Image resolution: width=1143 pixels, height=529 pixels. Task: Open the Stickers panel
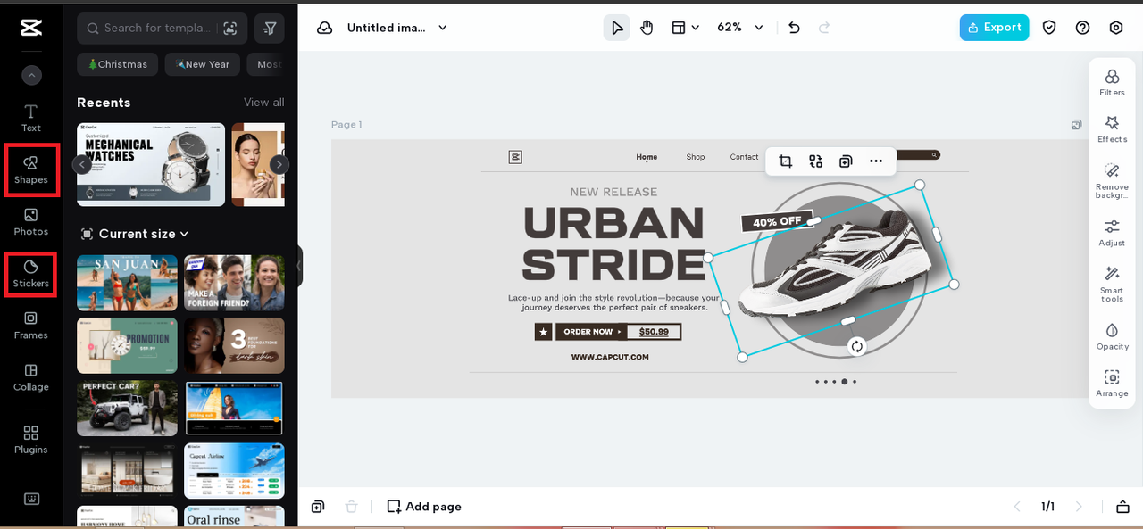pyautogui.click(x=30, y=274)
